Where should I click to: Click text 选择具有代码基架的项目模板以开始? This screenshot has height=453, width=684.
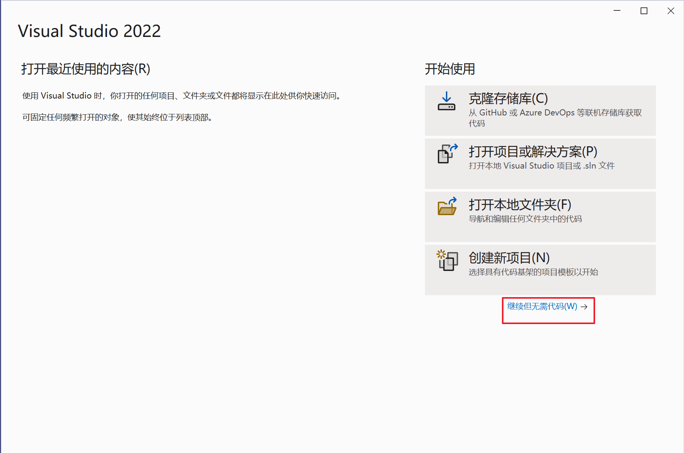[x=533, y=272]
